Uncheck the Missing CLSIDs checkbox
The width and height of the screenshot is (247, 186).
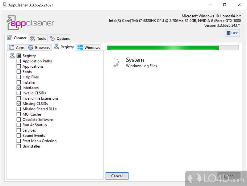click(19, 104)
